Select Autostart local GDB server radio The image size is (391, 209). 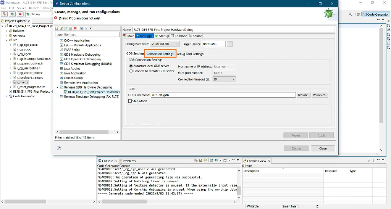131,66
